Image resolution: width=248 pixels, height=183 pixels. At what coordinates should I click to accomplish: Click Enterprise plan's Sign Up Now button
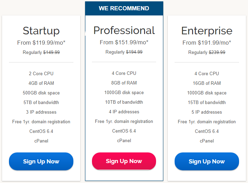click(x=207, y=161)
